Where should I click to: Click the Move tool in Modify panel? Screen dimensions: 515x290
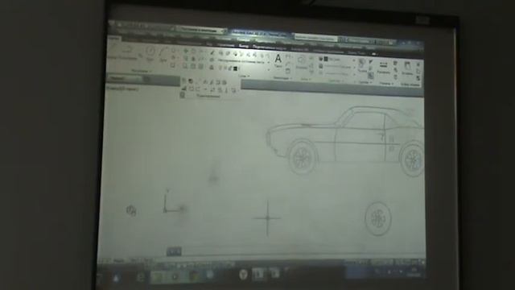pos(186,51)
